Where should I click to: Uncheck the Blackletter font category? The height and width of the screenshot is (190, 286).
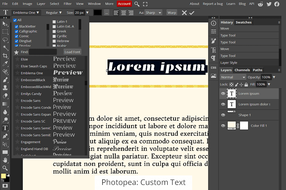point(17,26)
